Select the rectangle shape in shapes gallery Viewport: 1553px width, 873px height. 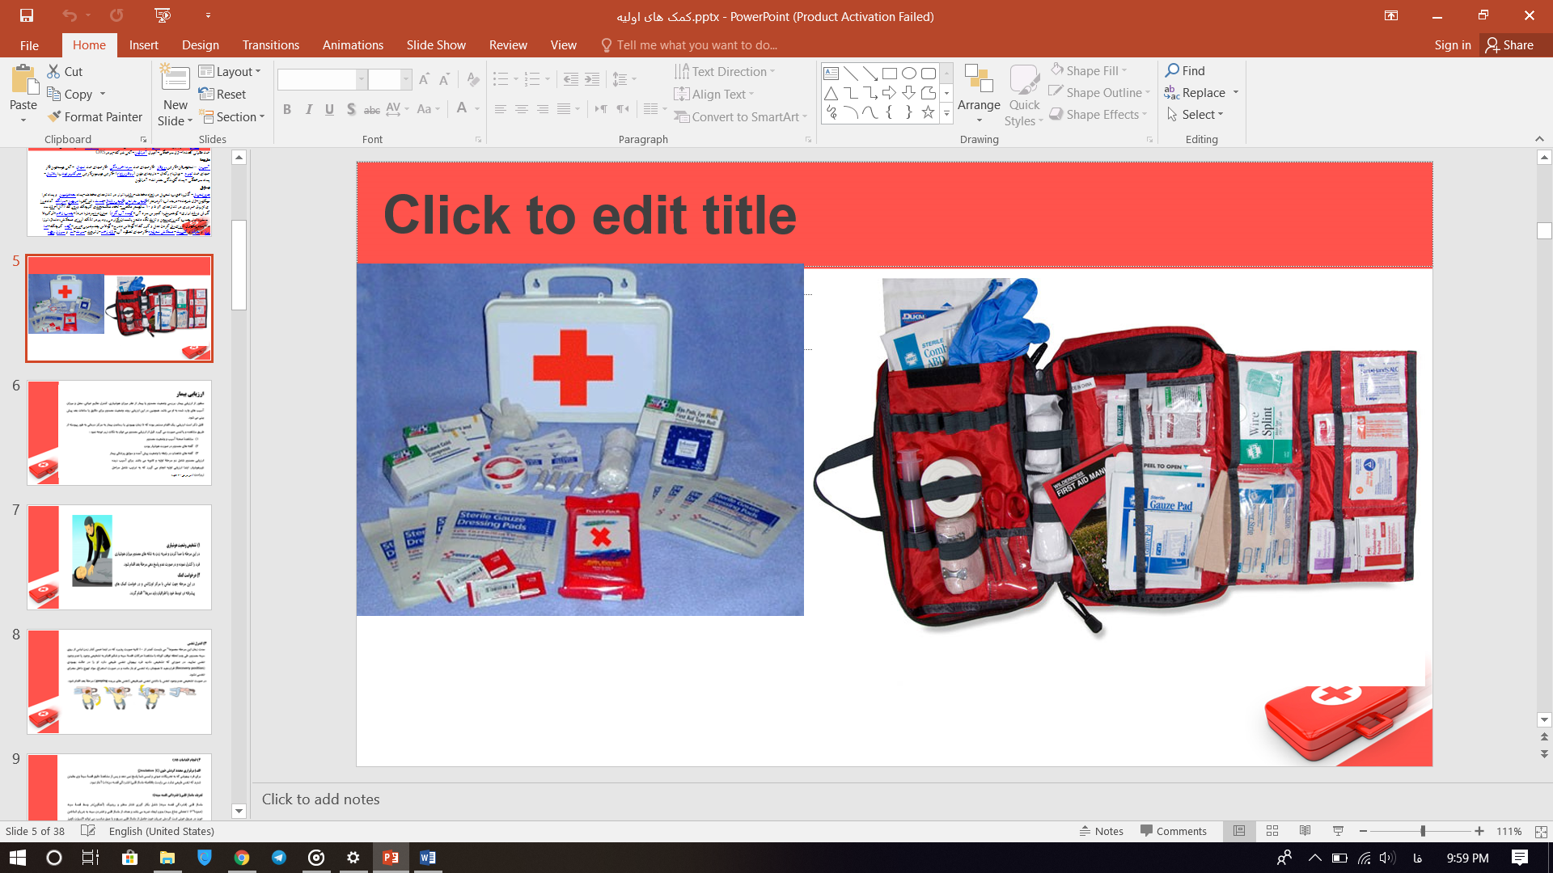point(889,73)
